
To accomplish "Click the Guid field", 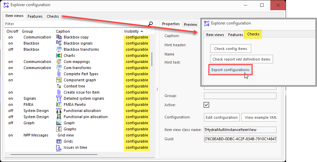I will pos(240,139).
